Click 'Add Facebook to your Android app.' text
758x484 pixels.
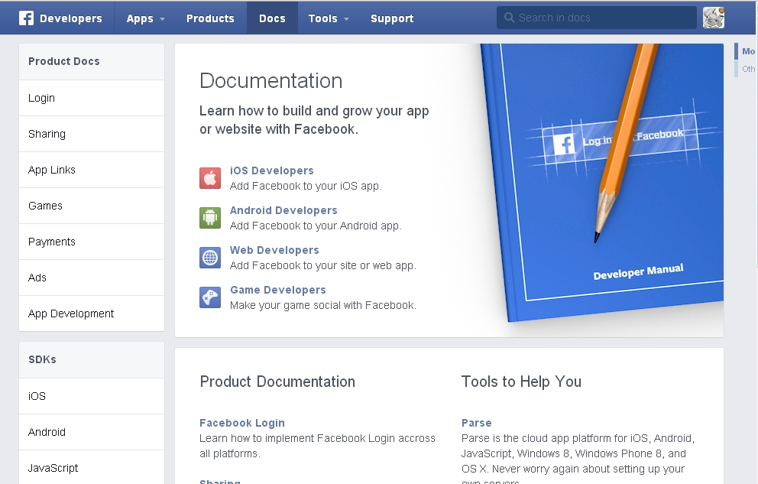click(x=316, y=226)
